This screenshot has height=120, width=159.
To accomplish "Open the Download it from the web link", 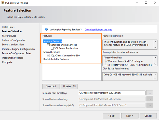I will [x=98, y=30].
